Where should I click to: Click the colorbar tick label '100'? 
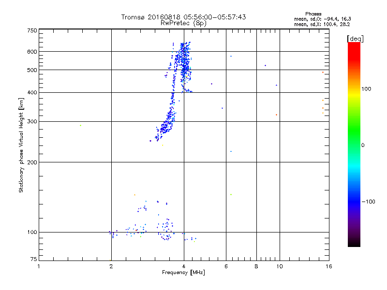[x=366, y=89]
